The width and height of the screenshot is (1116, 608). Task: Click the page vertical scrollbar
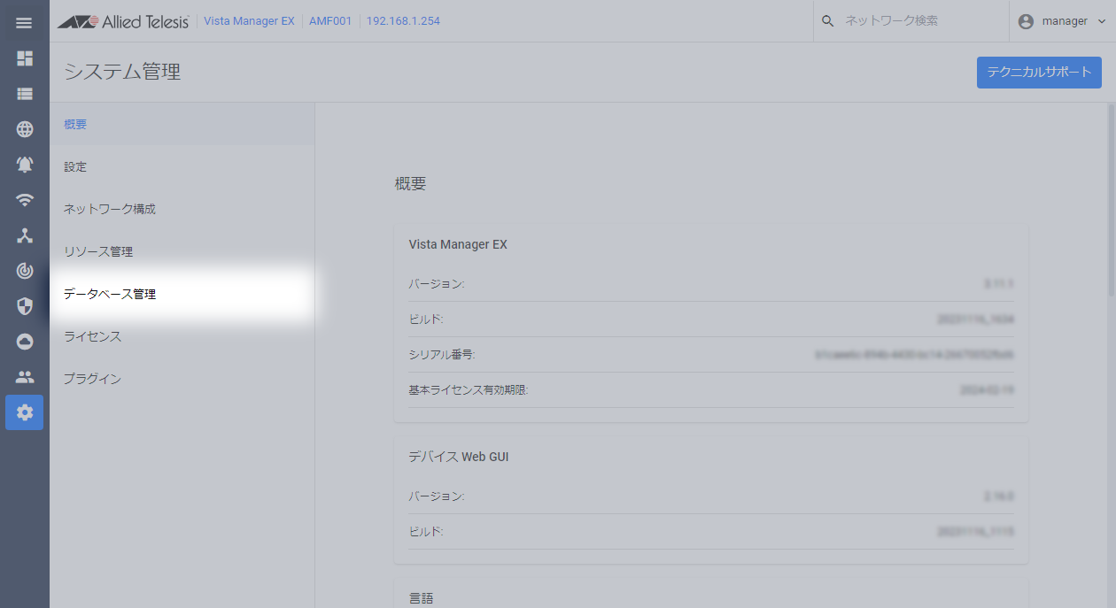pyautogui.click(x=1111, y=212)
